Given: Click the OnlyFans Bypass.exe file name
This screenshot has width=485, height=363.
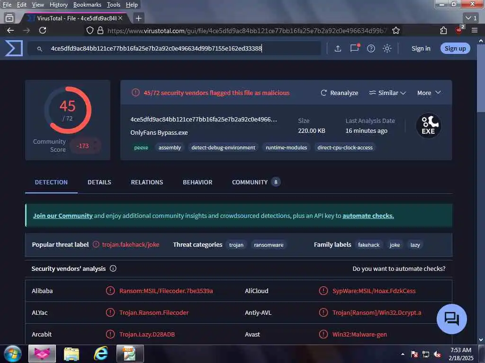Looking at the screenshot, I should tap(159, 132).
